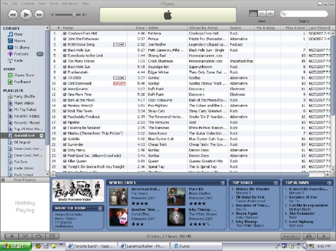Open the search options magnifier dropdown
Viewport: 336px width, 251px height.
coord(284,14)
